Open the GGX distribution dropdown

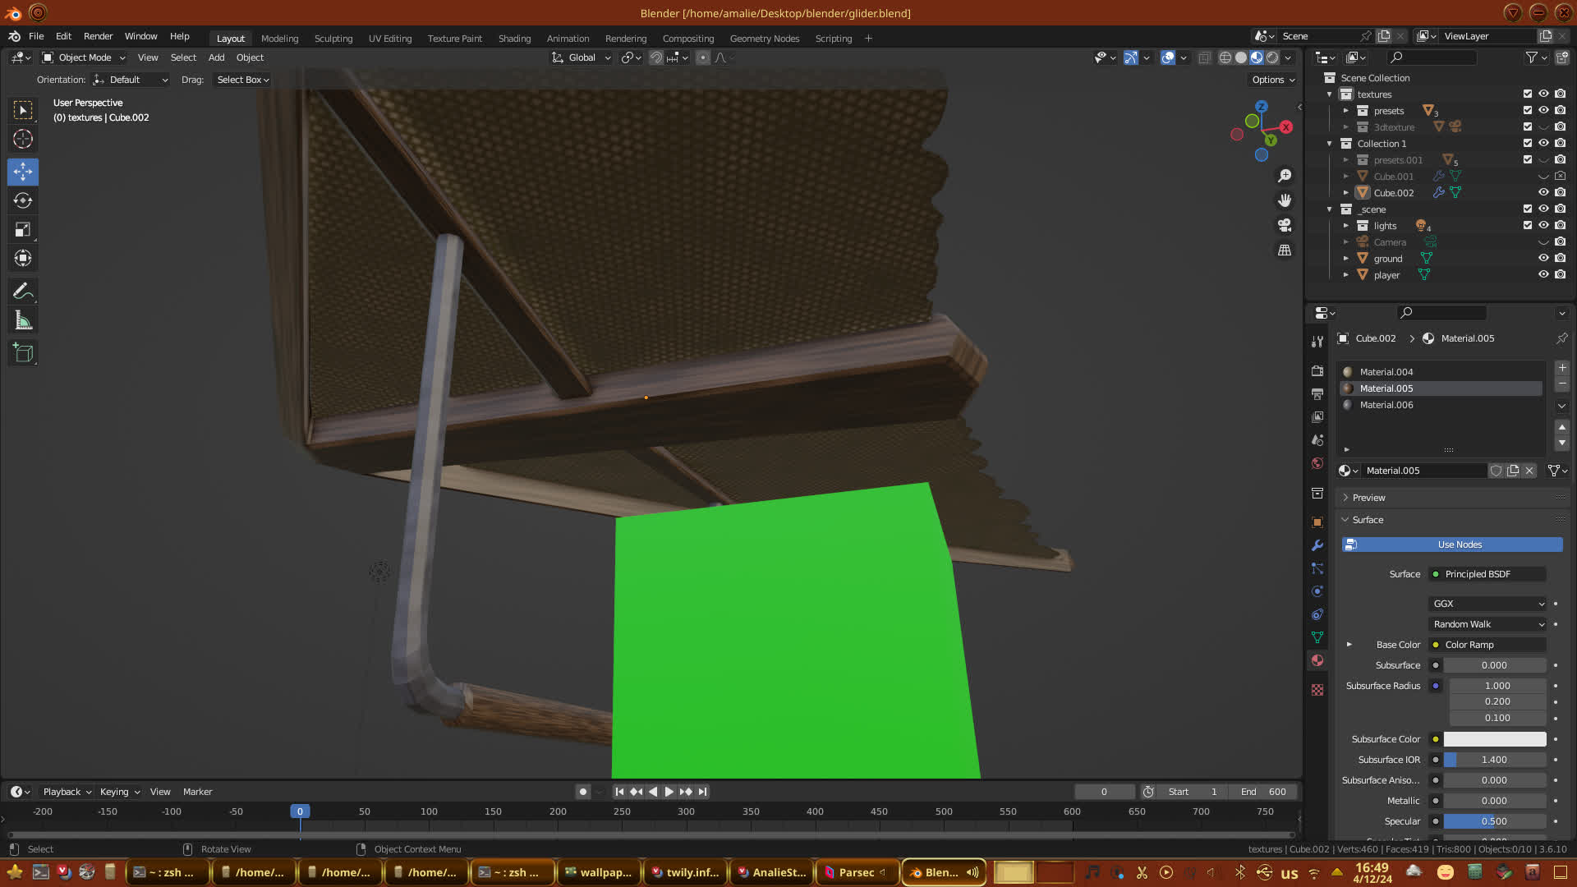pyautogui.click(x=1487, y=604)
